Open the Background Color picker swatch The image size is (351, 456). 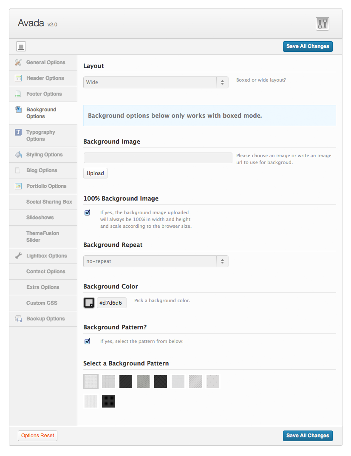[89, 303]
